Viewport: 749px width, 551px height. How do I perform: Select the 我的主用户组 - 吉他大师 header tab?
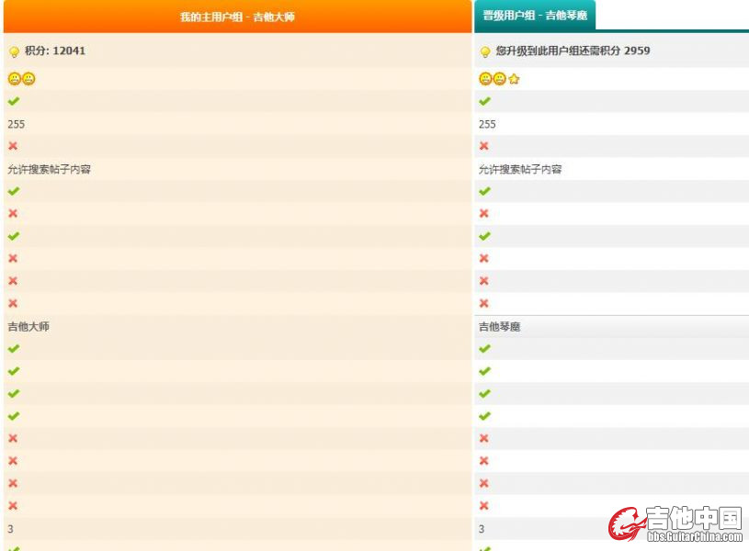237,17
